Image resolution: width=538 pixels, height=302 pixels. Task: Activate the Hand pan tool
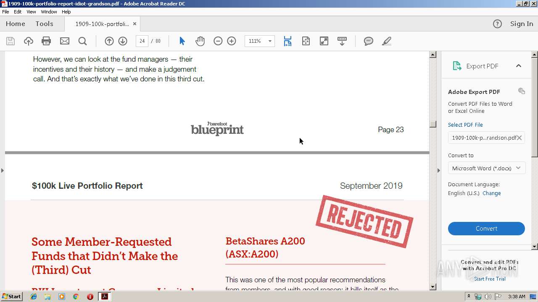(x=200, y=41)
